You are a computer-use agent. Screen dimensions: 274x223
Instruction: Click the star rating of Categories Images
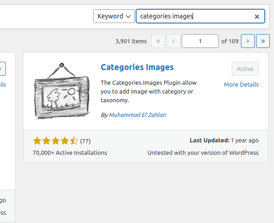coord(55,141)
